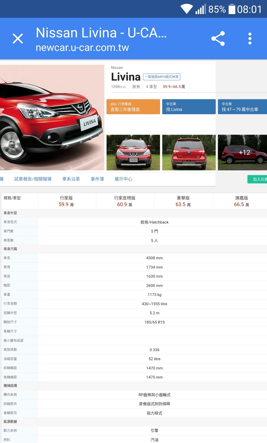
Task: Tap the 一般級距MPV廂式休旅 category tag
Action: tap(162, 77)
